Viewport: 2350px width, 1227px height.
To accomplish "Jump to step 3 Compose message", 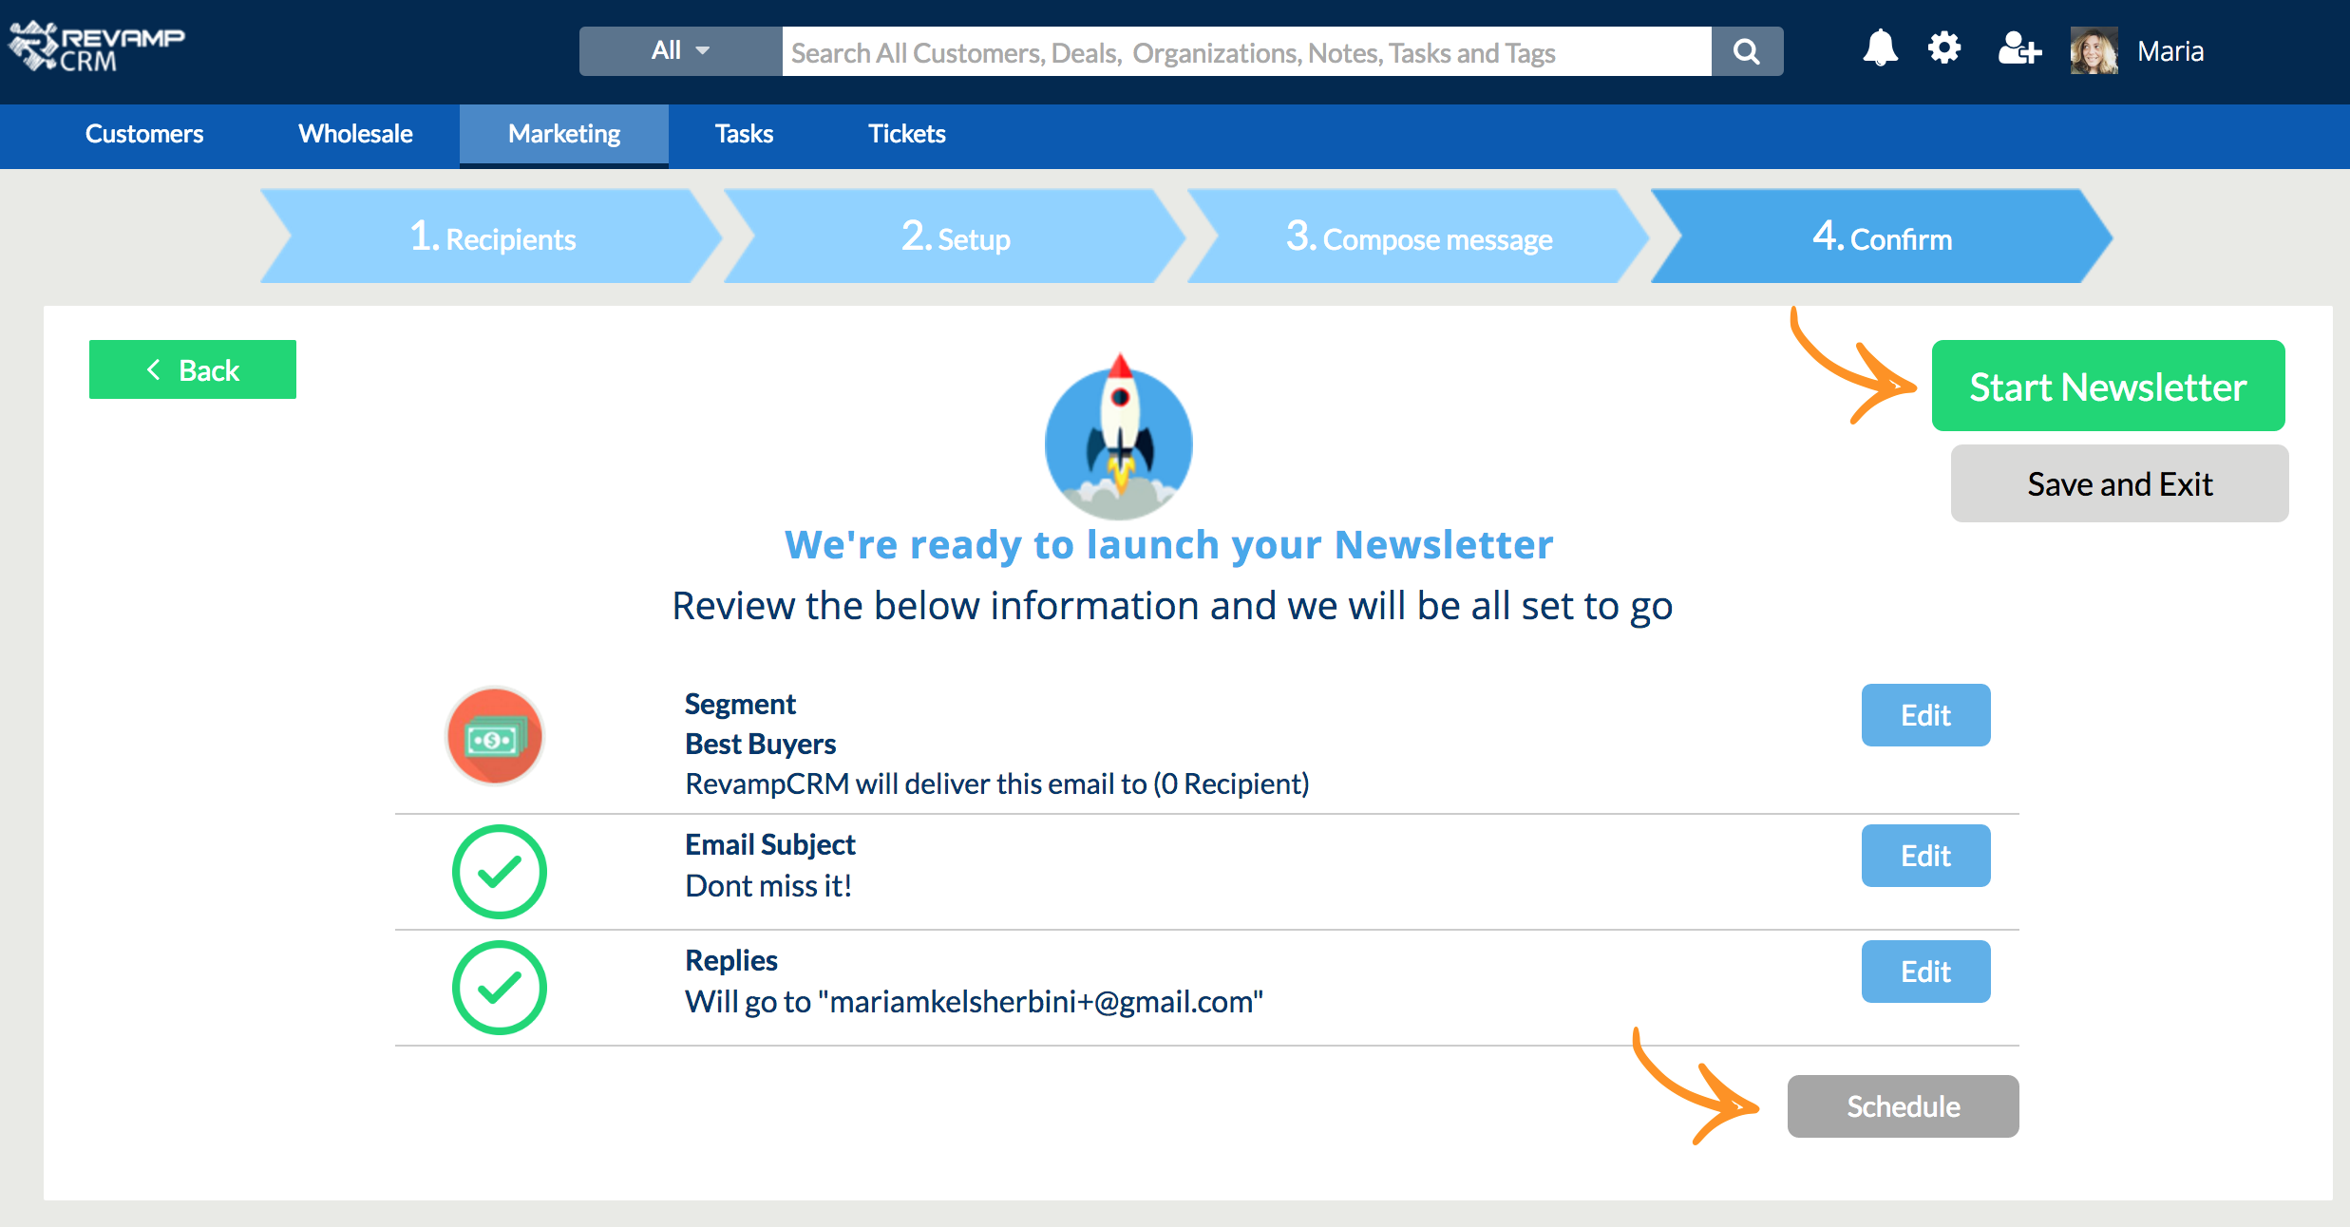I will [1418, 237].
